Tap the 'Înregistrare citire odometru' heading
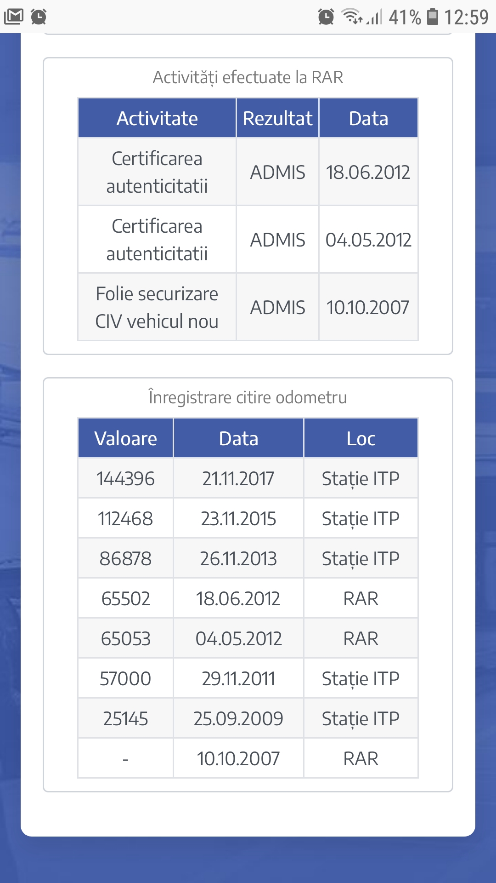This screenshot has height=883, width=496. [x=248, y=397]
